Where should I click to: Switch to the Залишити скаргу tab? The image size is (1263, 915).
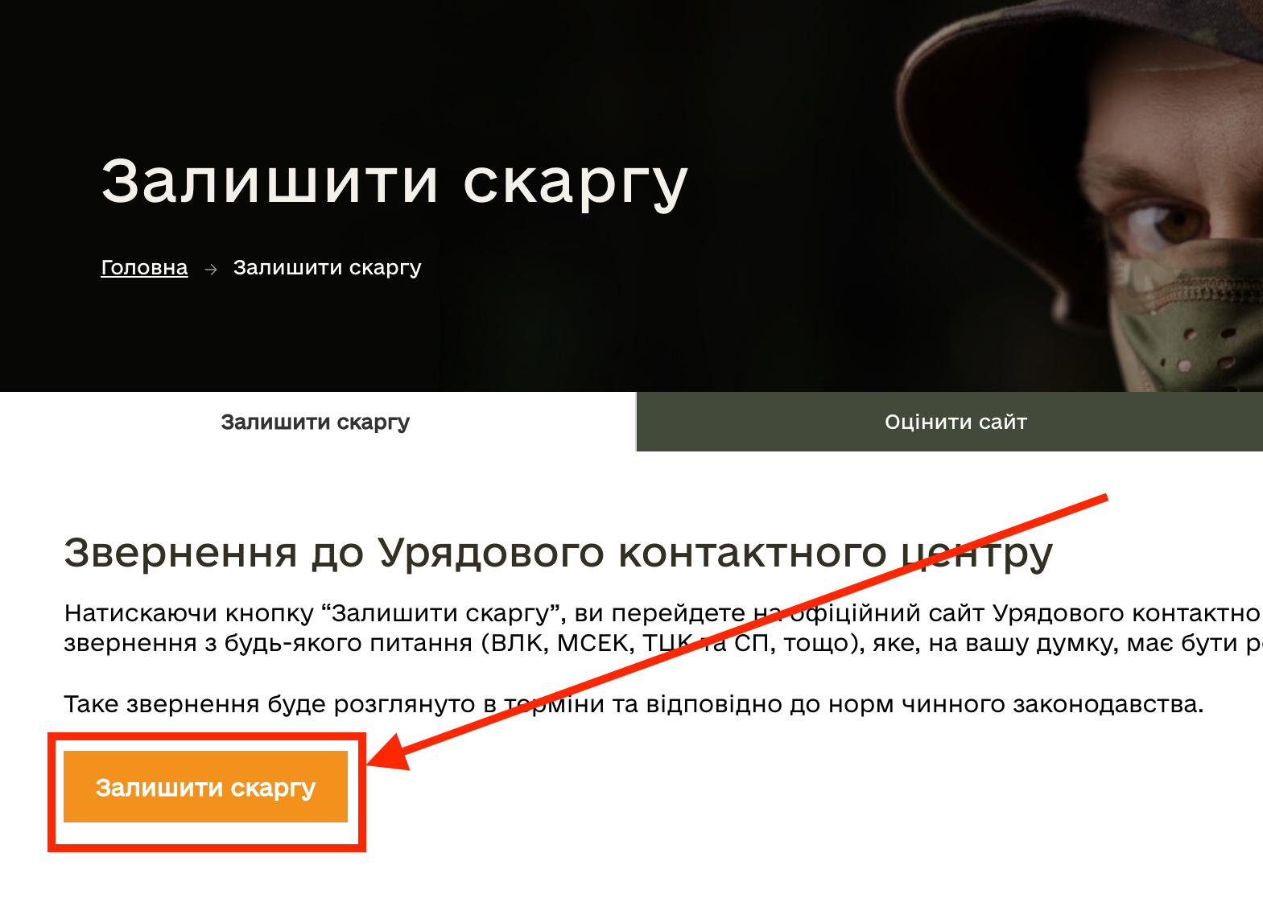pos(316,422)
